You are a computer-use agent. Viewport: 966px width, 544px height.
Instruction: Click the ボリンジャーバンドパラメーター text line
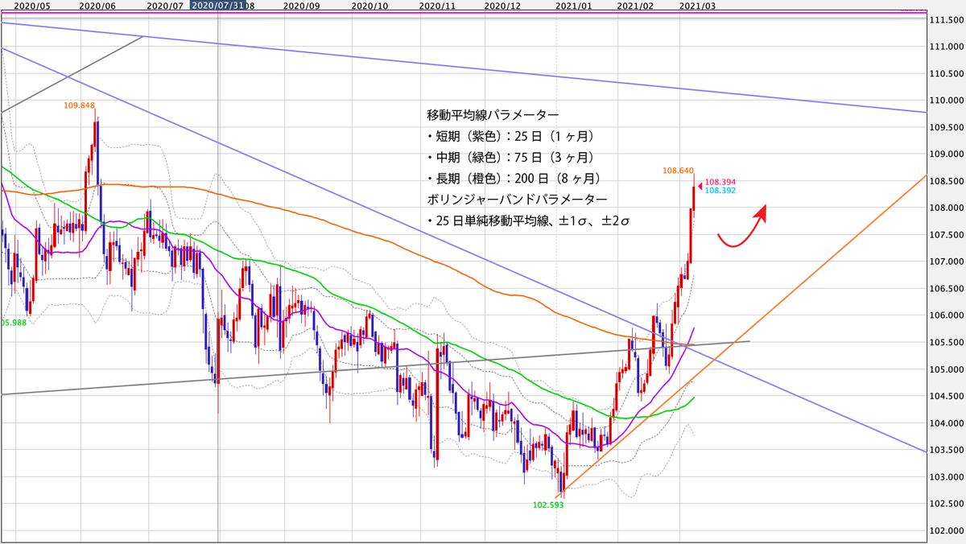pos(517,198)
